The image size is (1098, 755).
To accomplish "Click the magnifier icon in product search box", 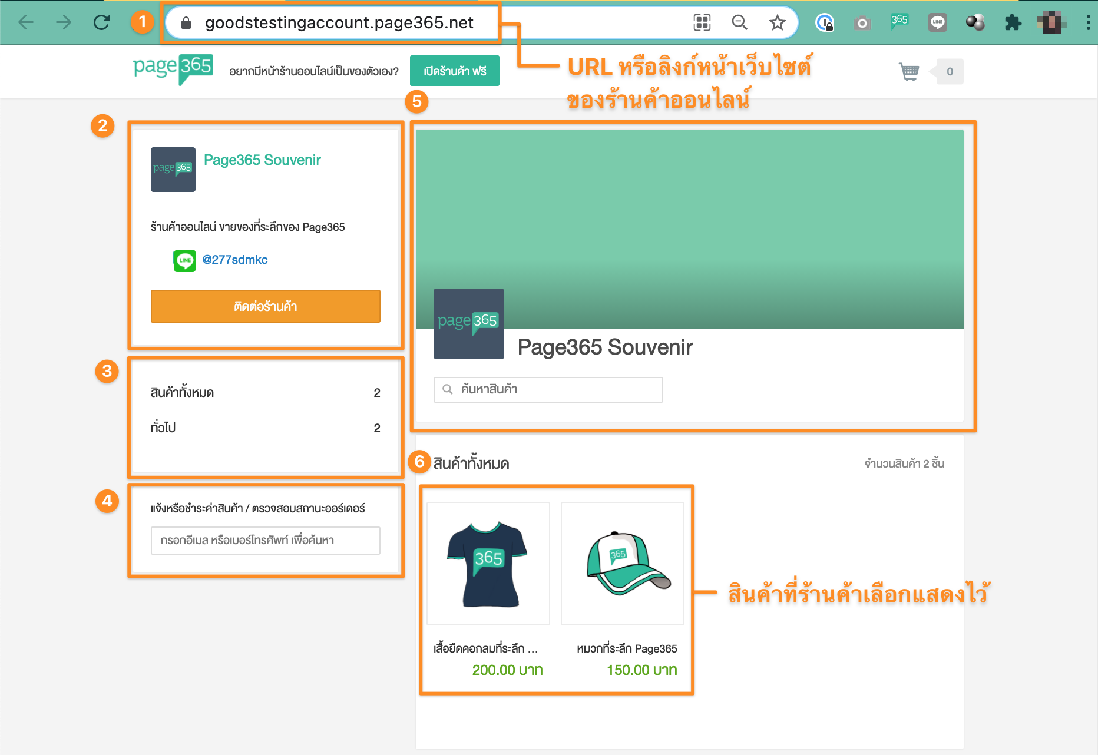I will [448, 390].
